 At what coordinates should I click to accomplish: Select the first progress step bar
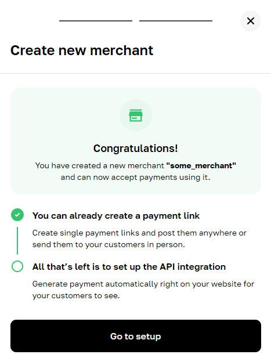[x=96, y=21]
